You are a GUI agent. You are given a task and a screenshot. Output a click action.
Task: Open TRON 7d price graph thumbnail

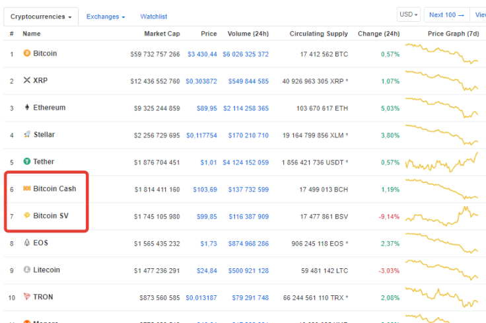coord(442,297)
